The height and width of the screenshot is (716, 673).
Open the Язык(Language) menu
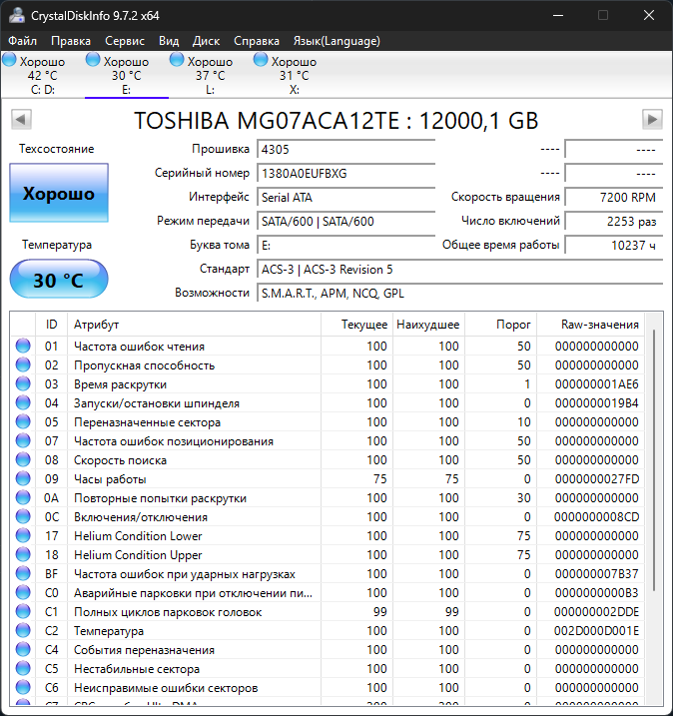tap(336, 41)
